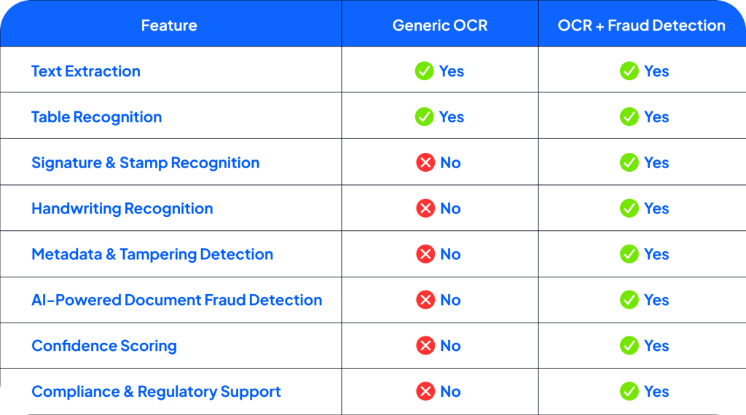Click the Signature & Stamp Recognition label

coord(146,162)
